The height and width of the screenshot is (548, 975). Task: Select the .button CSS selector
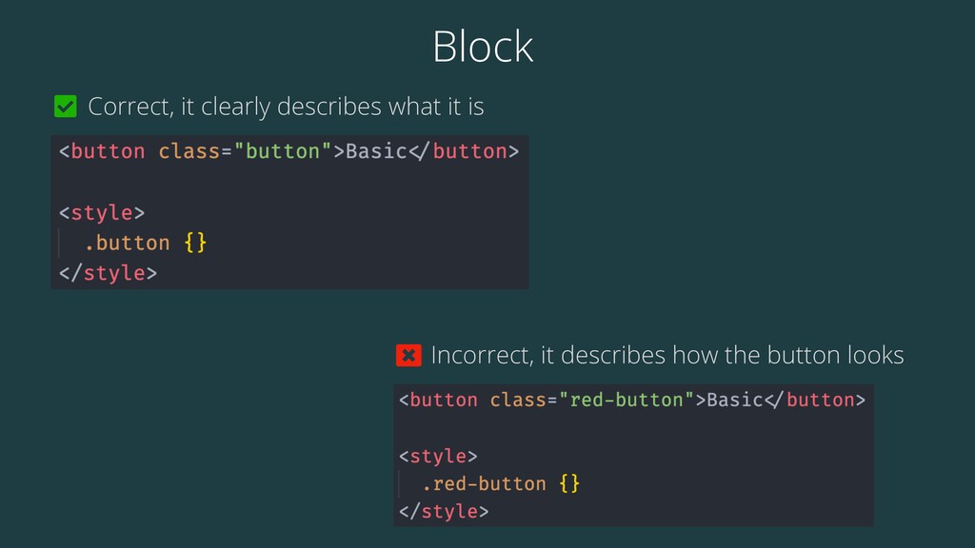pos(127,243)
